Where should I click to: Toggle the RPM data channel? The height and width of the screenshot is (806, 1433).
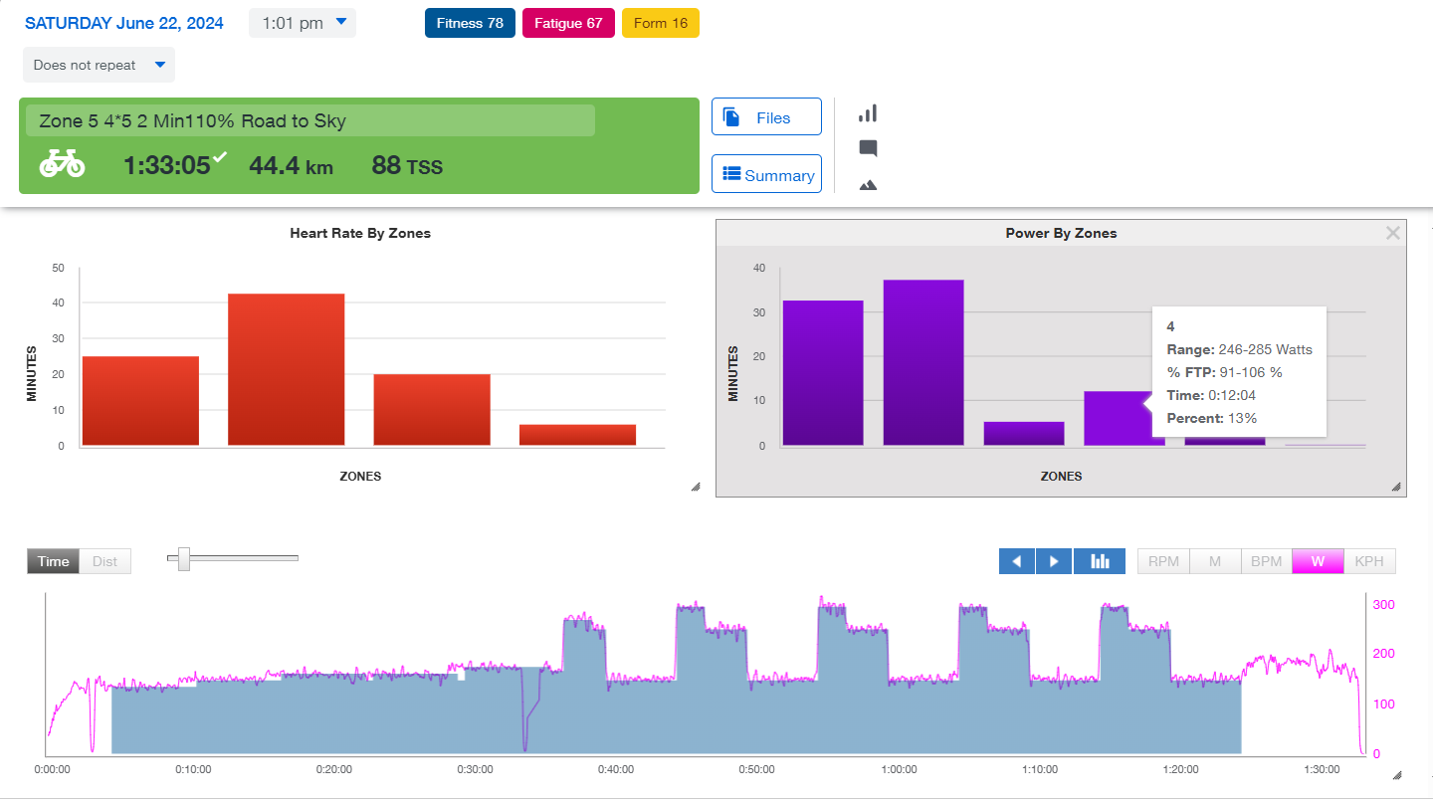(1163, 561)
